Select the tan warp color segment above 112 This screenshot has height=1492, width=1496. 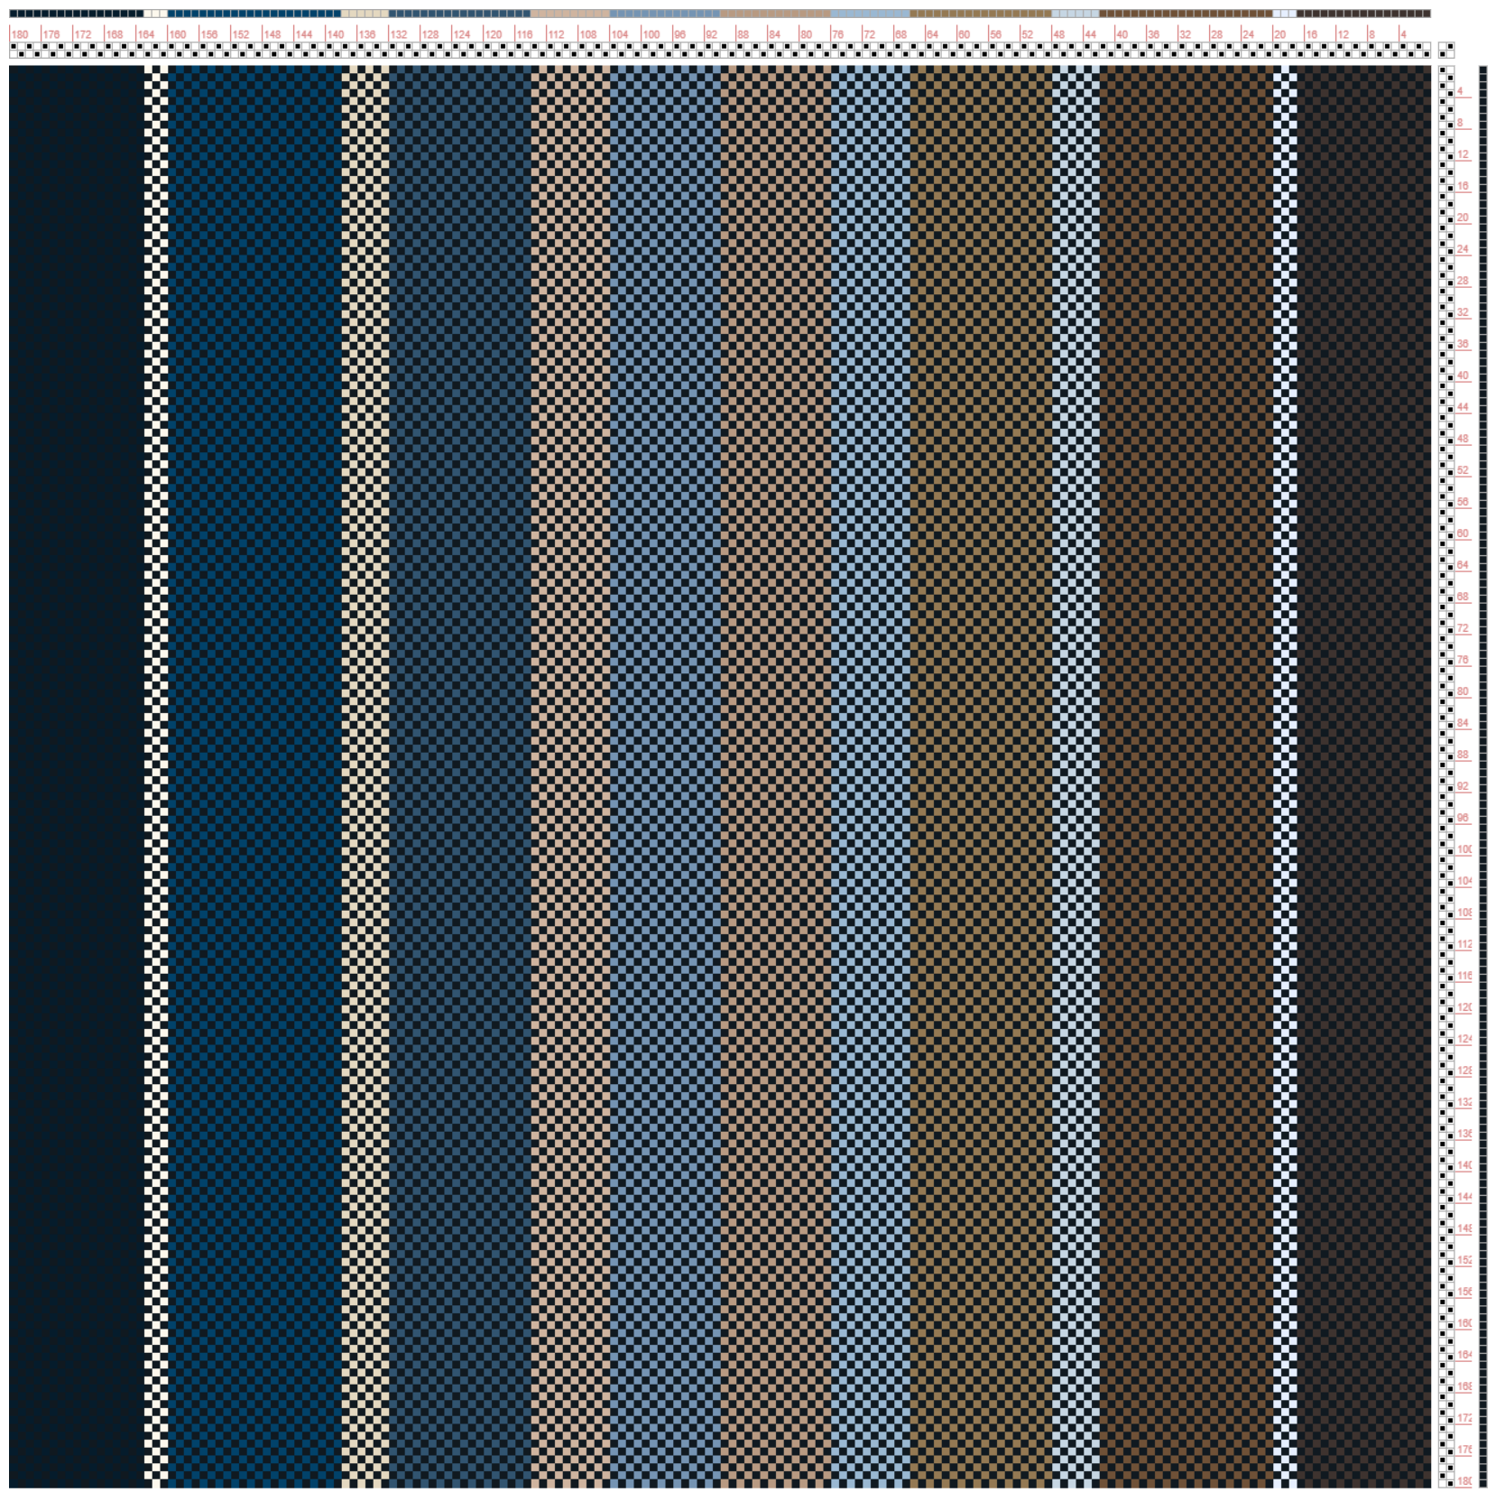tap(569, 14)
